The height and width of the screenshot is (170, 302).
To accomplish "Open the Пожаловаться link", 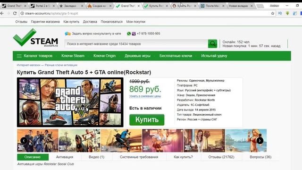I will point(111,22).
